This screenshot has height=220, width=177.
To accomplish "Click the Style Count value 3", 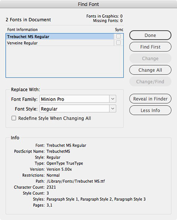I will coord(48,193).
